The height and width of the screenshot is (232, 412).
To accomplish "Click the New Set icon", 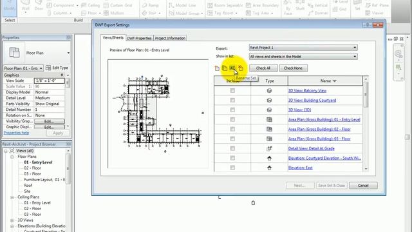I will click(217, 68).
